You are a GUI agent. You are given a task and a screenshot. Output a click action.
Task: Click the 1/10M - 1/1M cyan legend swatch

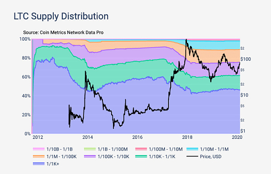(x=192, y=149)
